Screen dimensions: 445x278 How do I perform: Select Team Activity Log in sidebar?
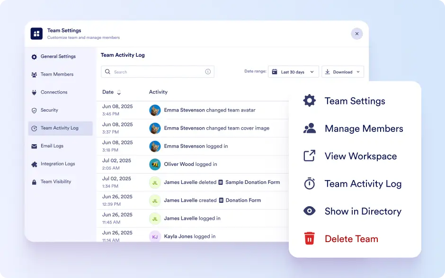[x=61, y=128]
